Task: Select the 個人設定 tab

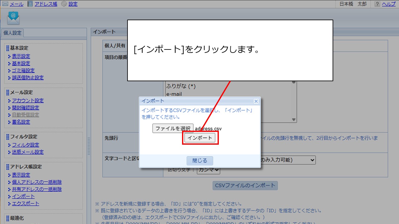Action: point(12,33)
